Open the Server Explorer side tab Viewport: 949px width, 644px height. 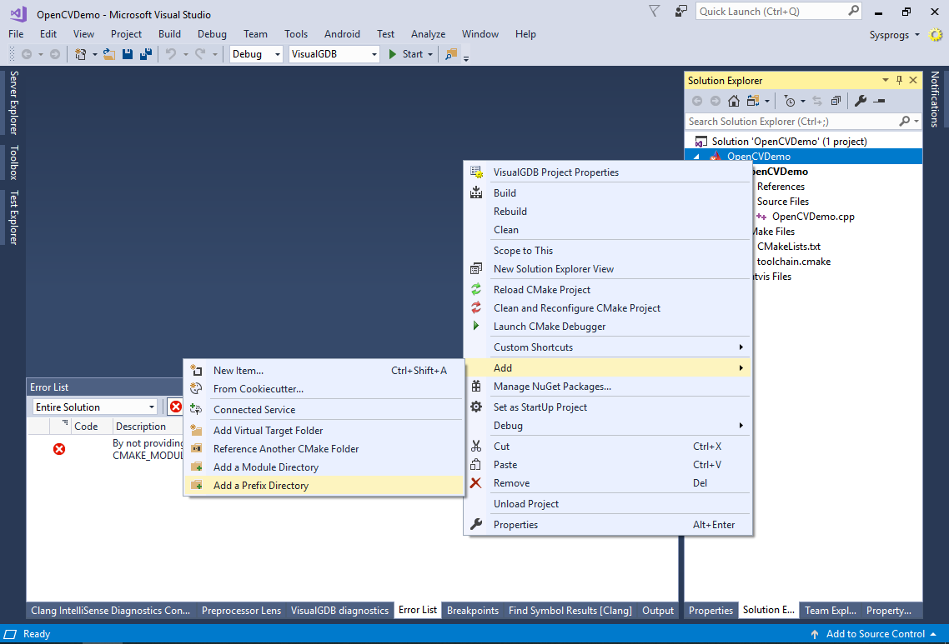coord(13,102)
